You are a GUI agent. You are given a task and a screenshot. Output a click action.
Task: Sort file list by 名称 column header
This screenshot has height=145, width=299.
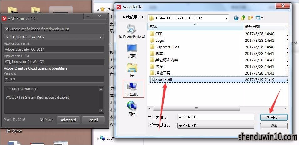pos(195,27)
